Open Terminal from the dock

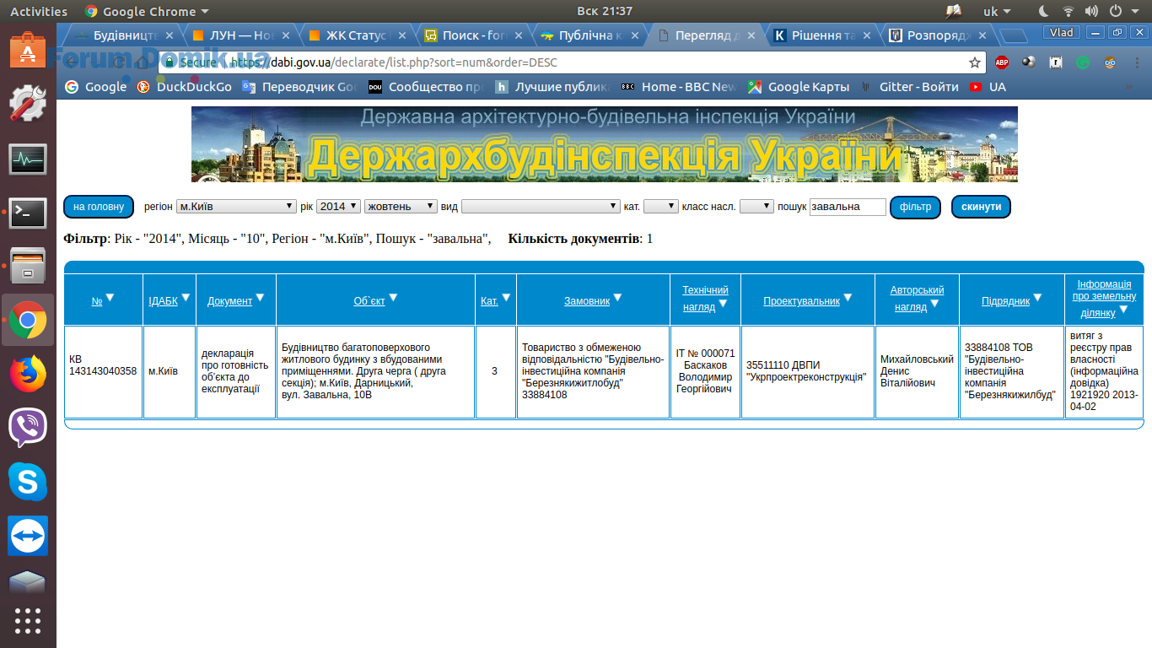(28, 213)
